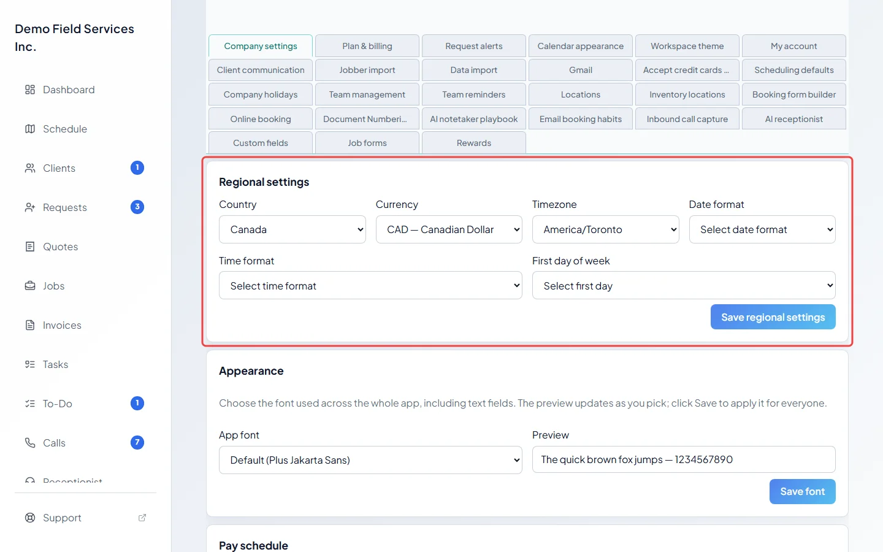Click the Save font button
Screen dimensions: 883x552
pyautogui.click(x=803, y=491)
